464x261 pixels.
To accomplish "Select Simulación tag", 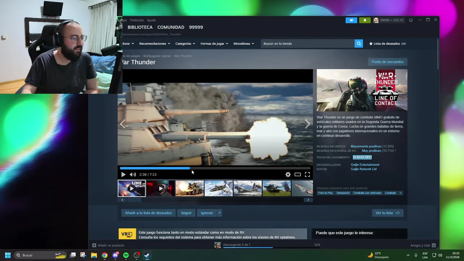I will [x=343, y=193].
